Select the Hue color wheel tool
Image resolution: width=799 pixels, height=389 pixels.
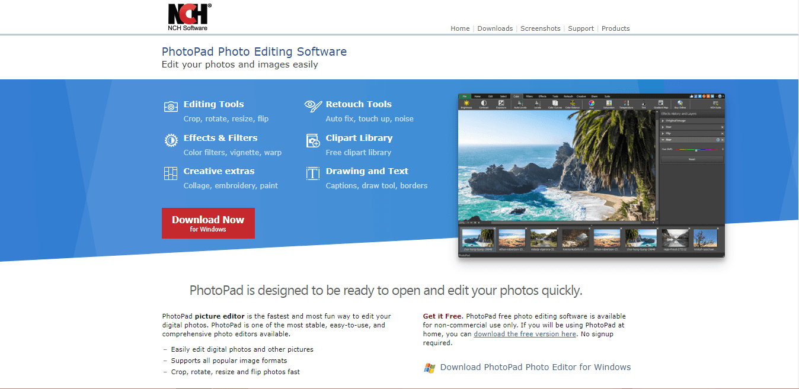pyautogui.click(x=592, y=104)
